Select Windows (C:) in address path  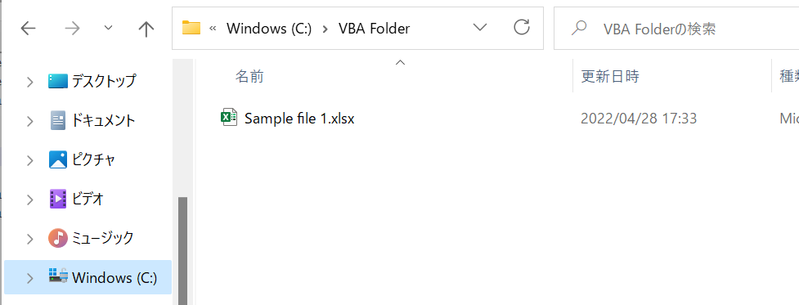[268, 29]
